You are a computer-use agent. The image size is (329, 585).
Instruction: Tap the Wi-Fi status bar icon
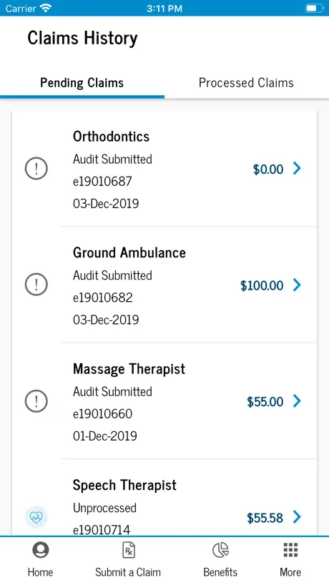pyautogui.click(x=46, y=8)
